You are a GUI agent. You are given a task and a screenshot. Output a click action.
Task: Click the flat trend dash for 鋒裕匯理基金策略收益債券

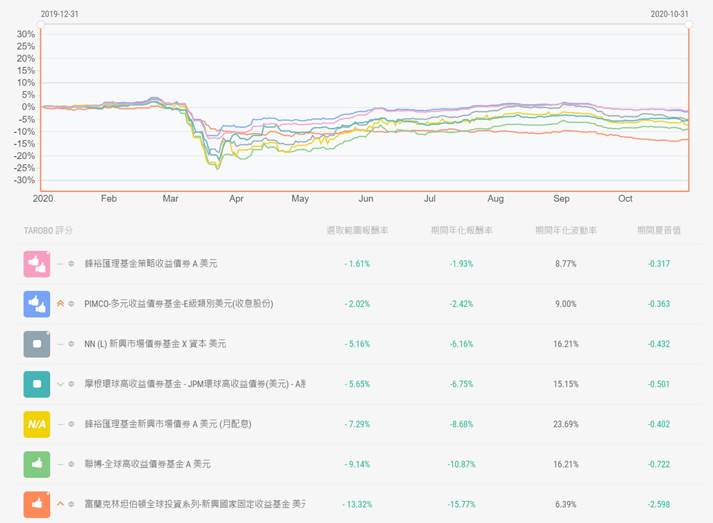pyautogui.click(x=61, y=264)
